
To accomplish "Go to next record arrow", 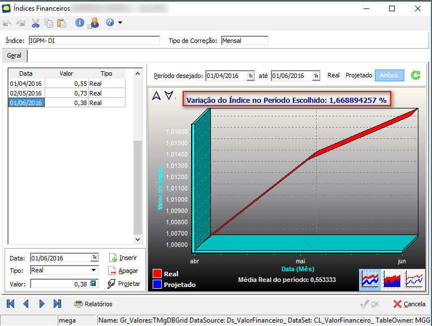I will click(42, 304).
